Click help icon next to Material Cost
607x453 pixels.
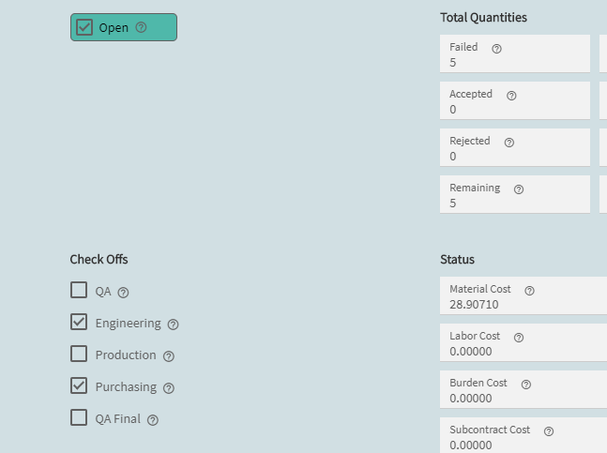[529, 291]
